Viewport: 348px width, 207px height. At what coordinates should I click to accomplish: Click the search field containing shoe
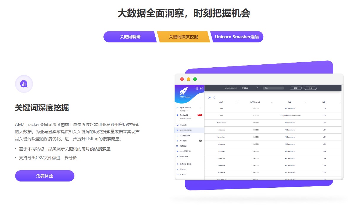273,88
